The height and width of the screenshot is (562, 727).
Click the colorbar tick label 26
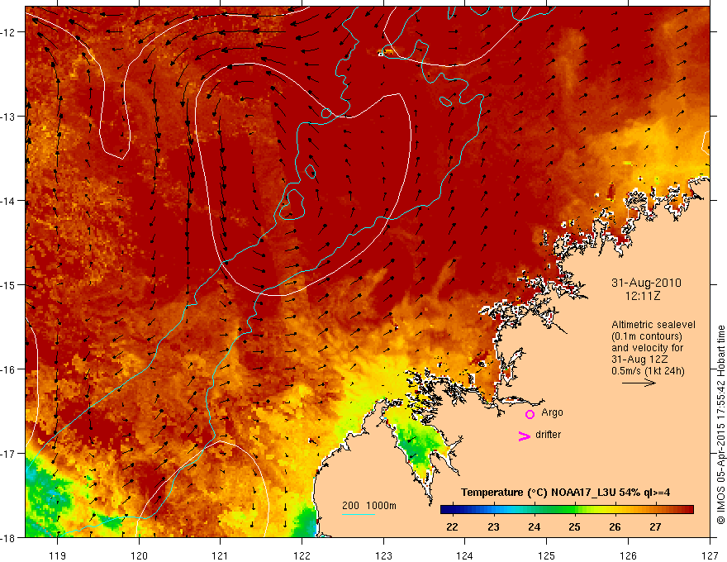click(615, 526)
